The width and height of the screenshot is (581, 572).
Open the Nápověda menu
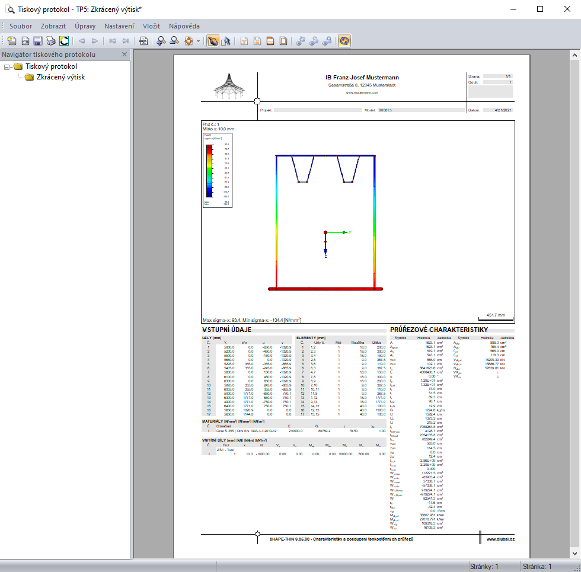pos(184,26)
